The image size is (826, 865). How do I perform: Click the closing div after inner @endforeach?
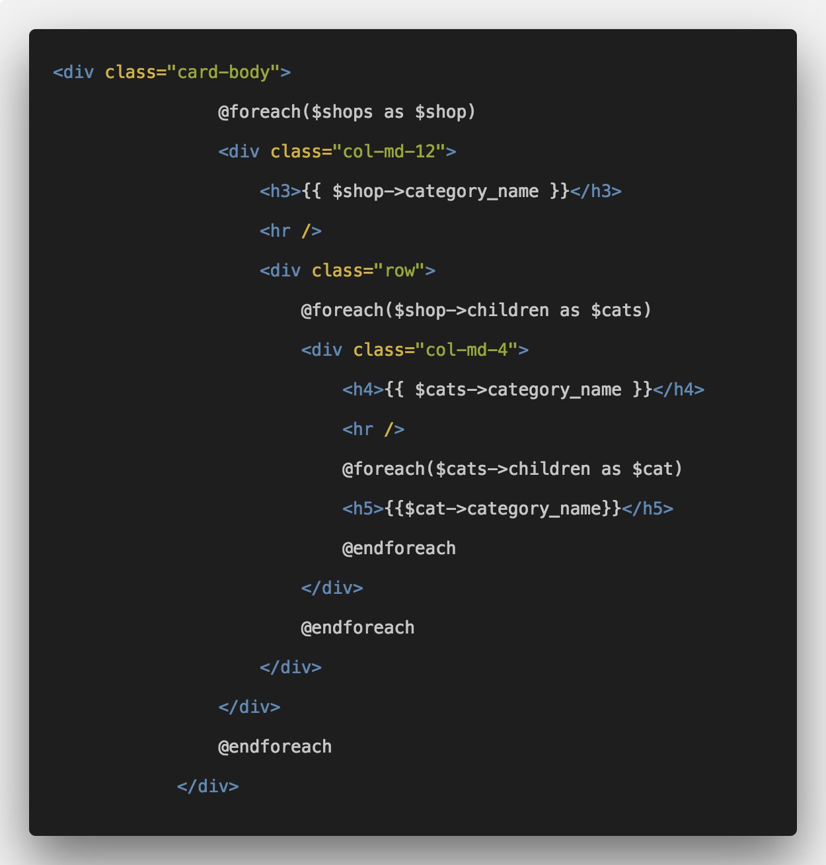click(332, 588)
